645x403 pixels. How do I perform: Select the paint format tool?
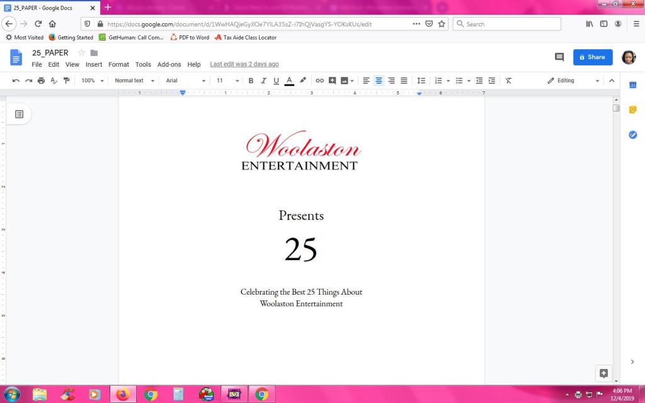pos(66,81)
